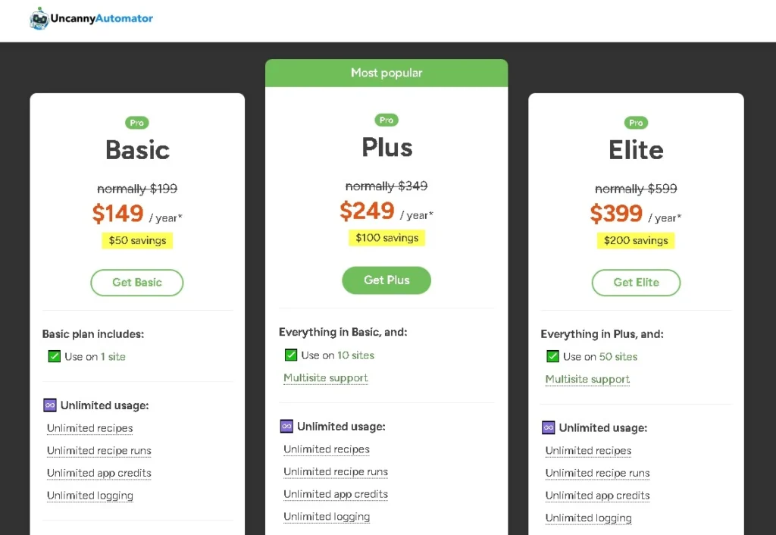This screenshot has height=535, width=776.
Task: Click the green checkmark beside 50 sites
Action: 552,356
